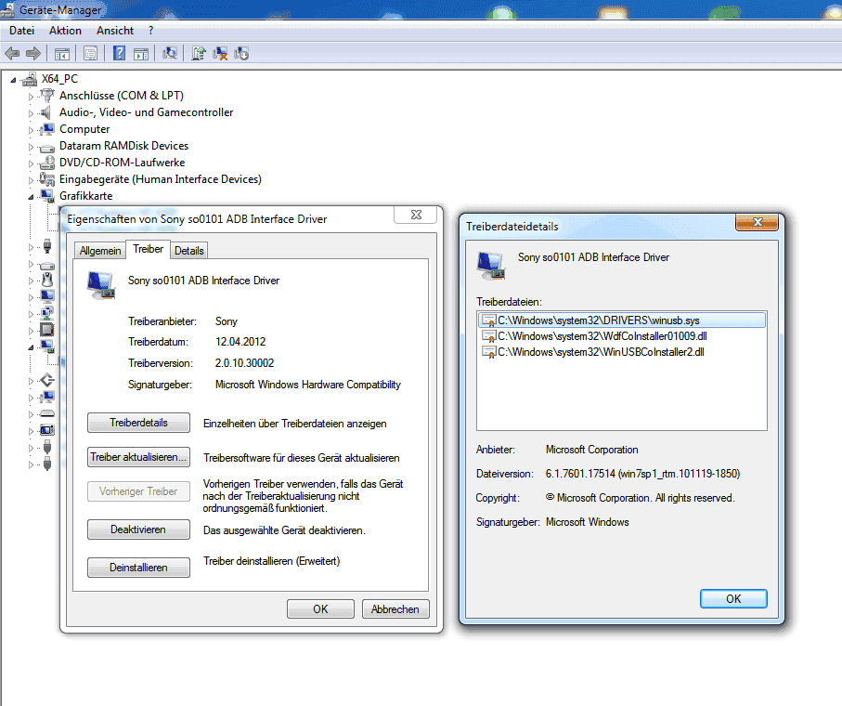The width and height of the screenshot is (842, 706).
Task: Confirm OK in the Eigenschaften dialog
Action: click(x=320, y=609)
